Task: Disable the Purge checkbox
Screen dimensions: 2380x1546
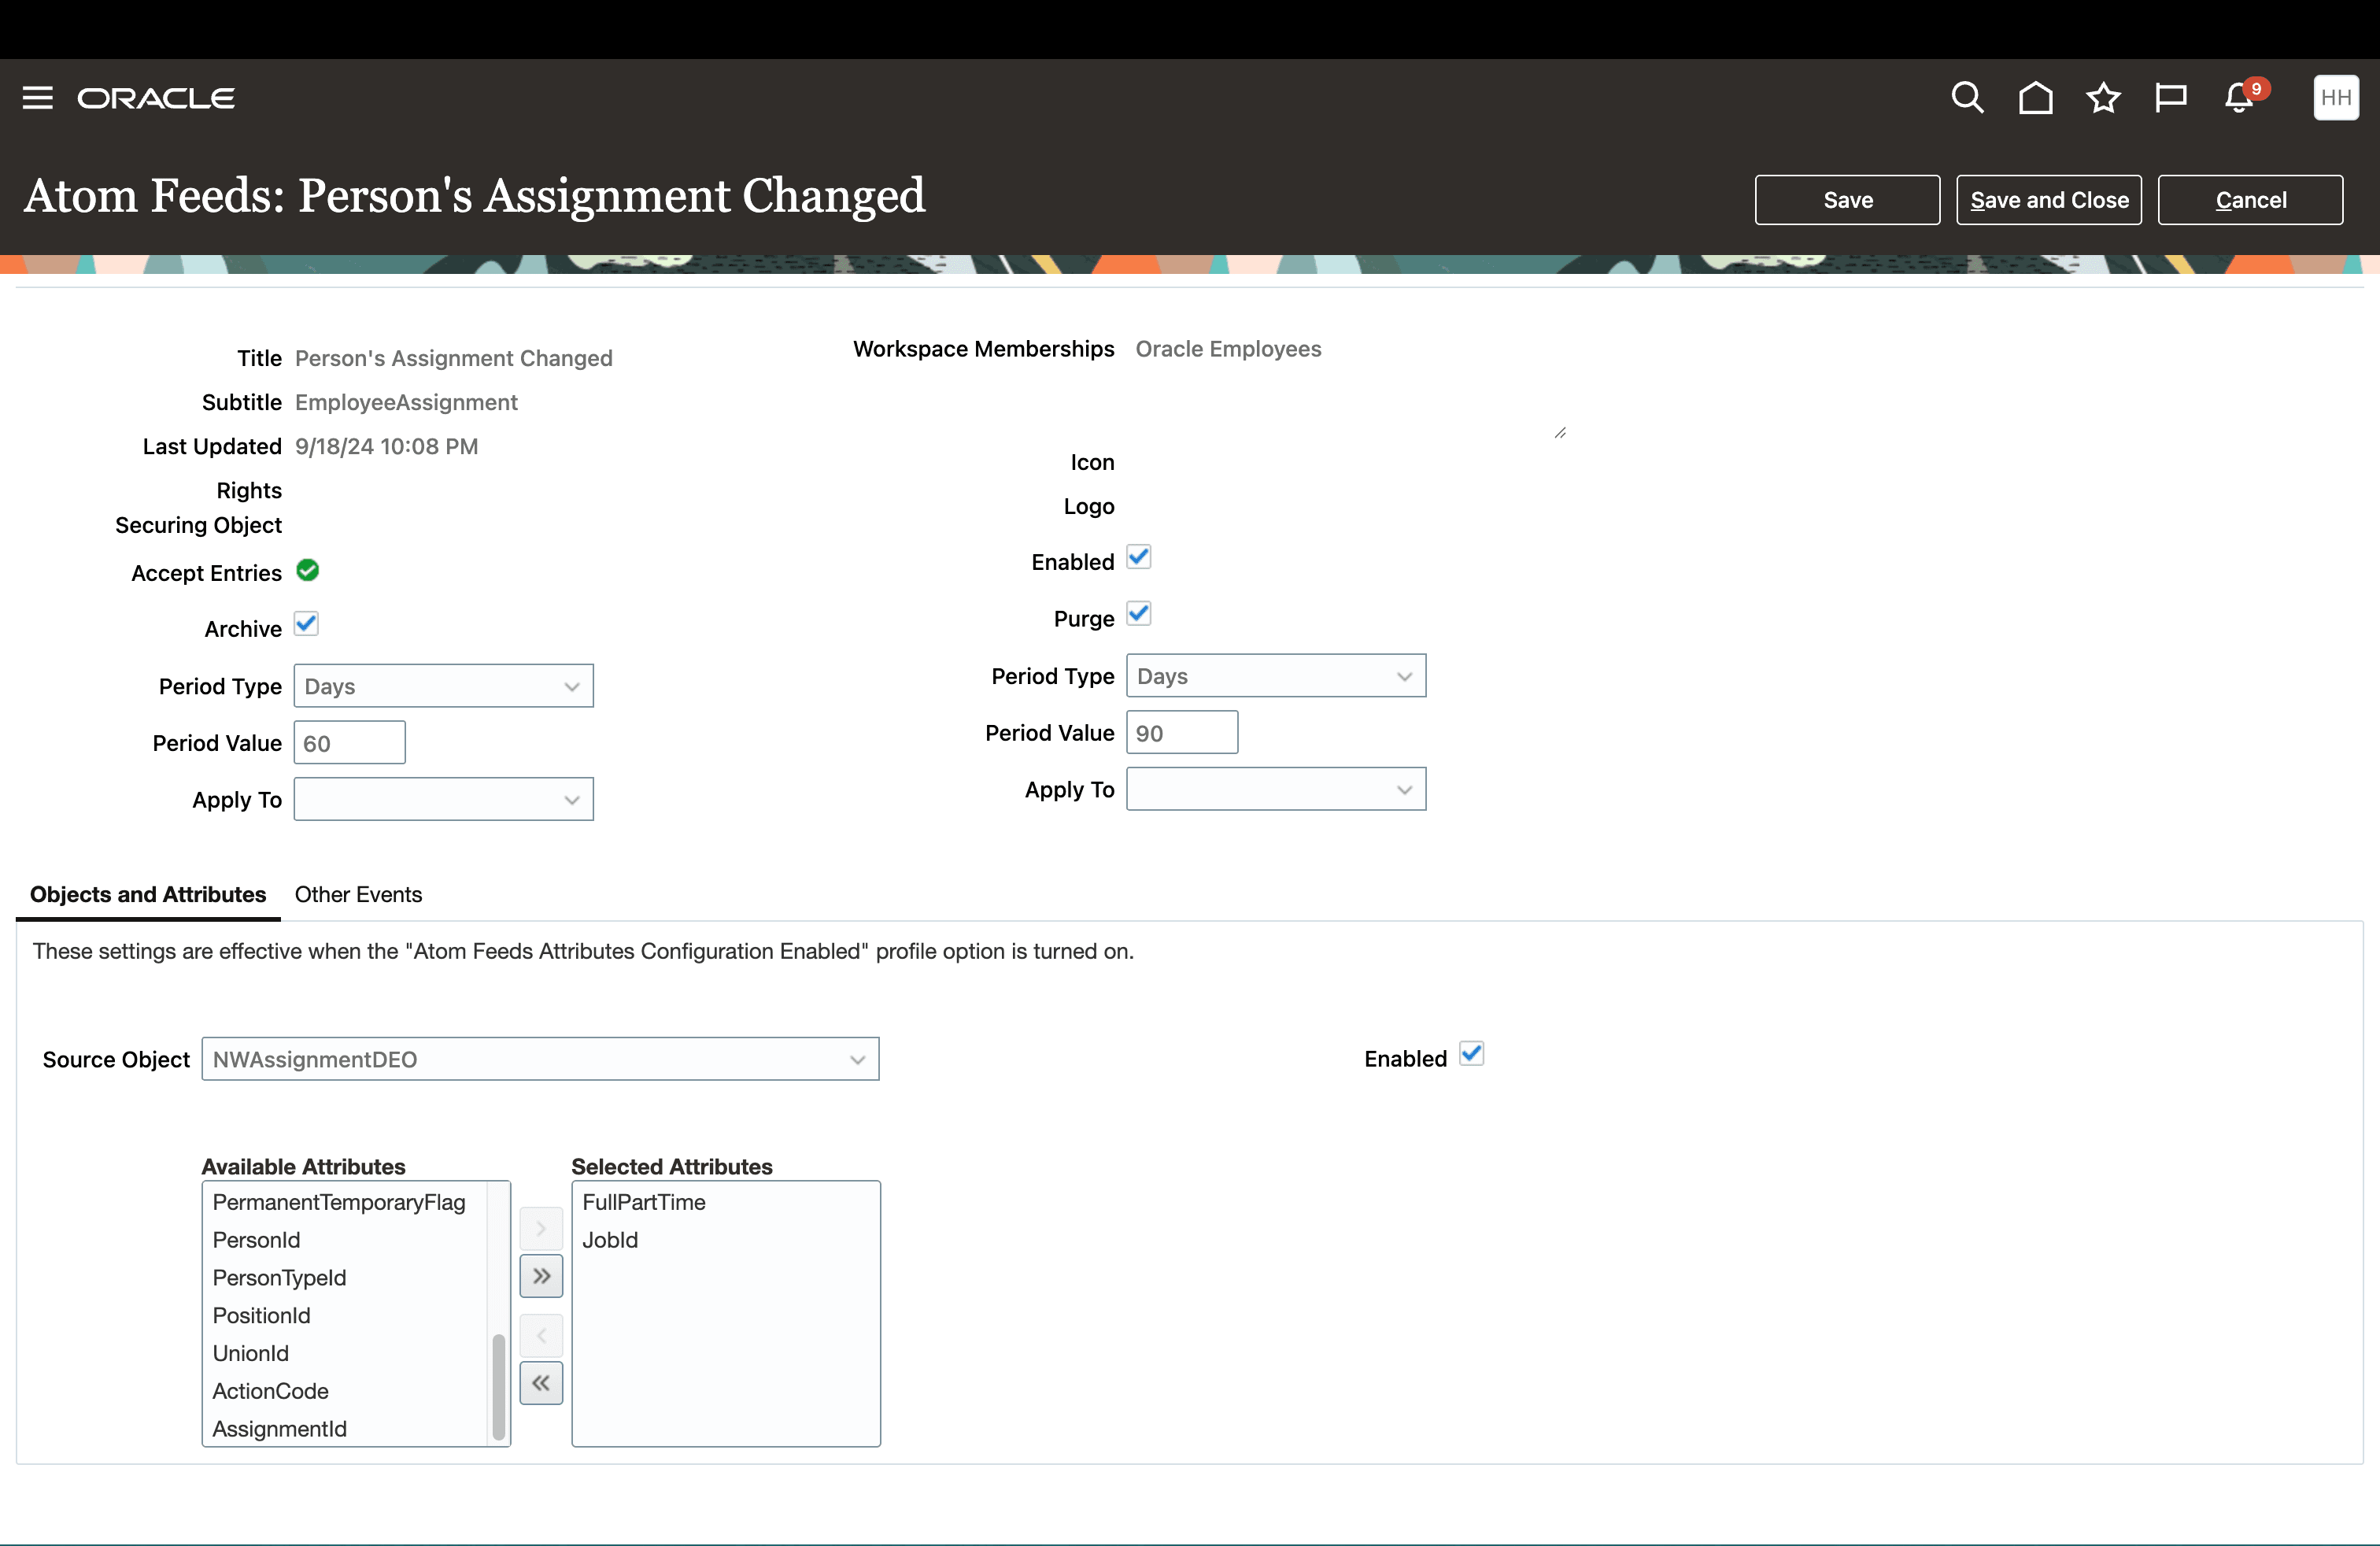Action: point(1139,613)
